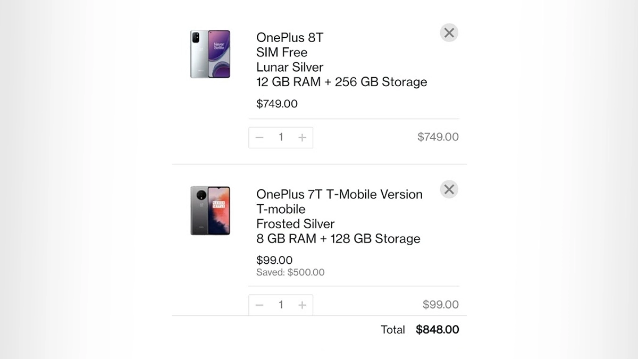638x359 pixels.
Task: Increase OnePlus 8T quantity with plus
Action: (302, 138)
